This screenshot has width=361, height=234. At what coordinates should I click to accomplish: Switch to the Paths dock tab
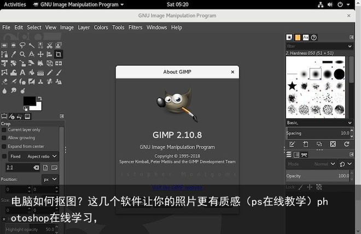click(x=304, y=155)
